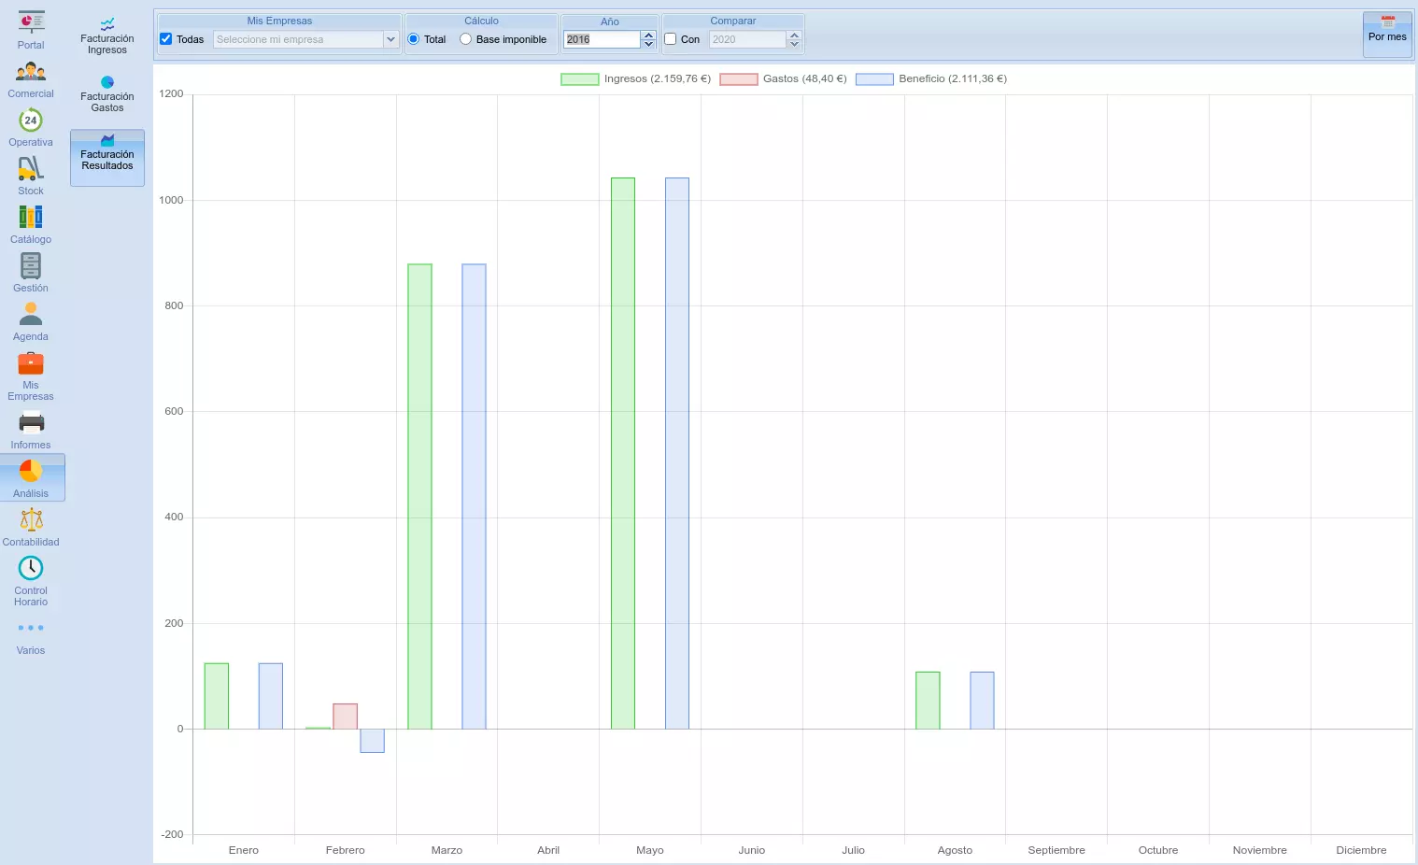Switch to Facturación Ingresos view

pyautogui.click(x=107, y=37)
